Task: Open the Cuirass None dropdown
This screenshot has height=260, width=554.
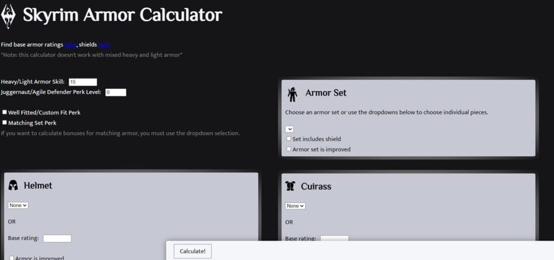Action: tap(296, 206)
